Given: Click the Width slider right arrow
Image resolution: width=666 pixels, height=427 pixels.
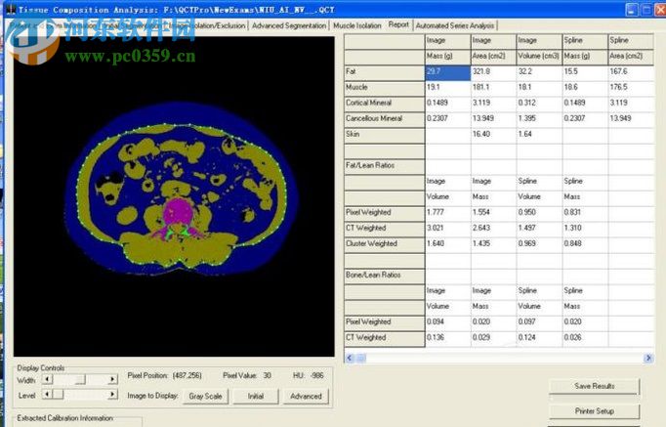Looking at the screenshot, I should point(113,379).
